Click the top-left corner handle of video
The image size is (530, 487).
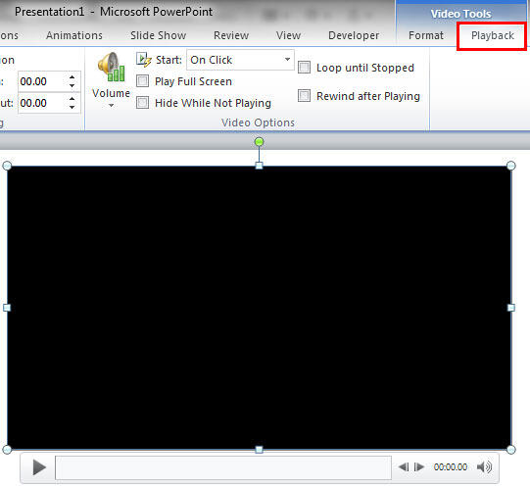click(x=7, y=166)
